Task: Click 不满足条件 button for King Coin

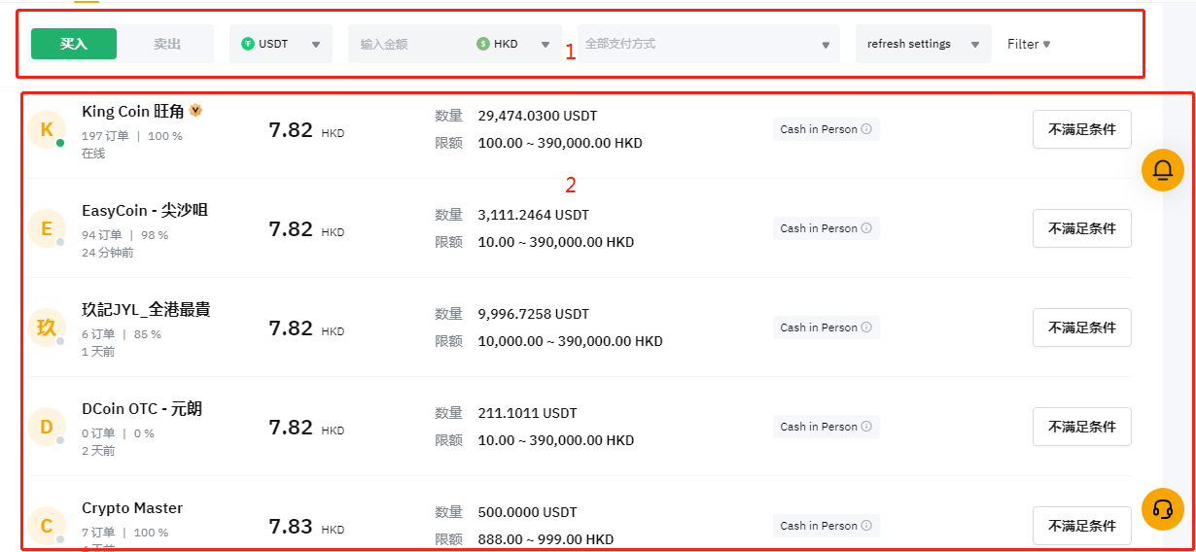Action: (1081, 129)
